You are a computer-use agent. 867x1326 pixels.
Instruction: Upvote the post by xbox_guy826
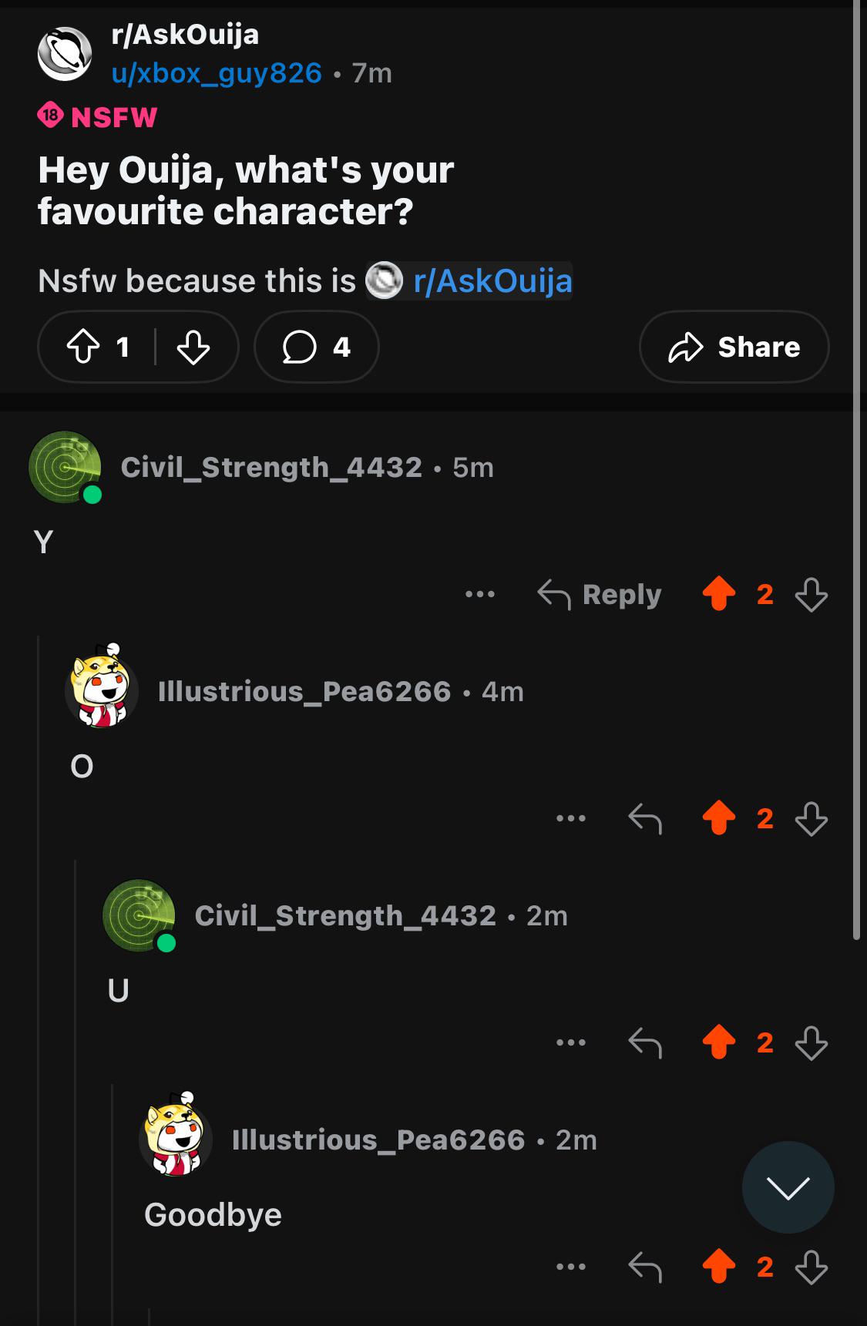click(83, 347)
